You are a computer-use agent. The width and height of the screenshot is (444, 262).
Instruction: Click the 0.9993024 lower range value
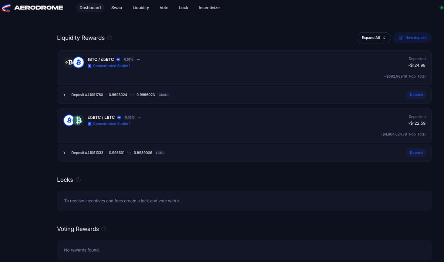click(118, 95)
